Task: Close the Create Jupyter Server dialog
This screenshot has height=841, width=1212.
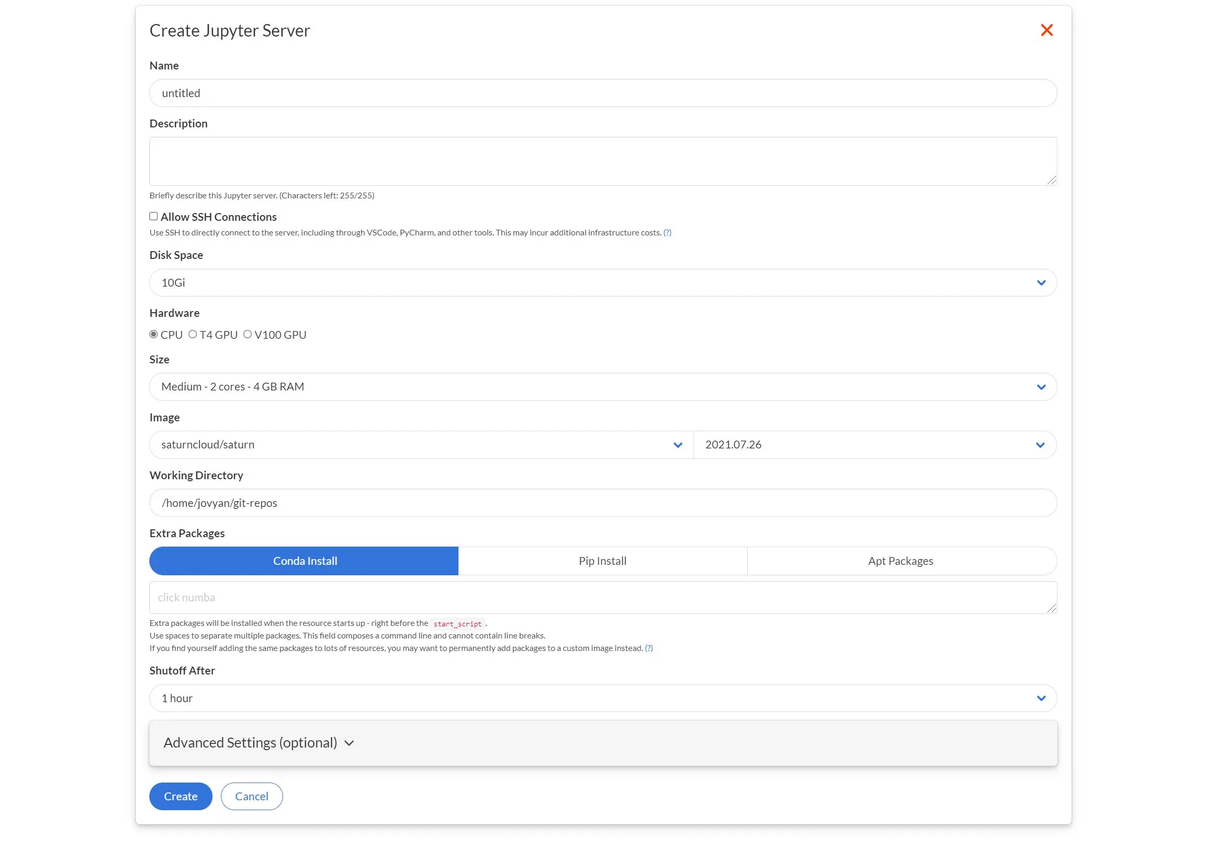Action: point(1047,30)
